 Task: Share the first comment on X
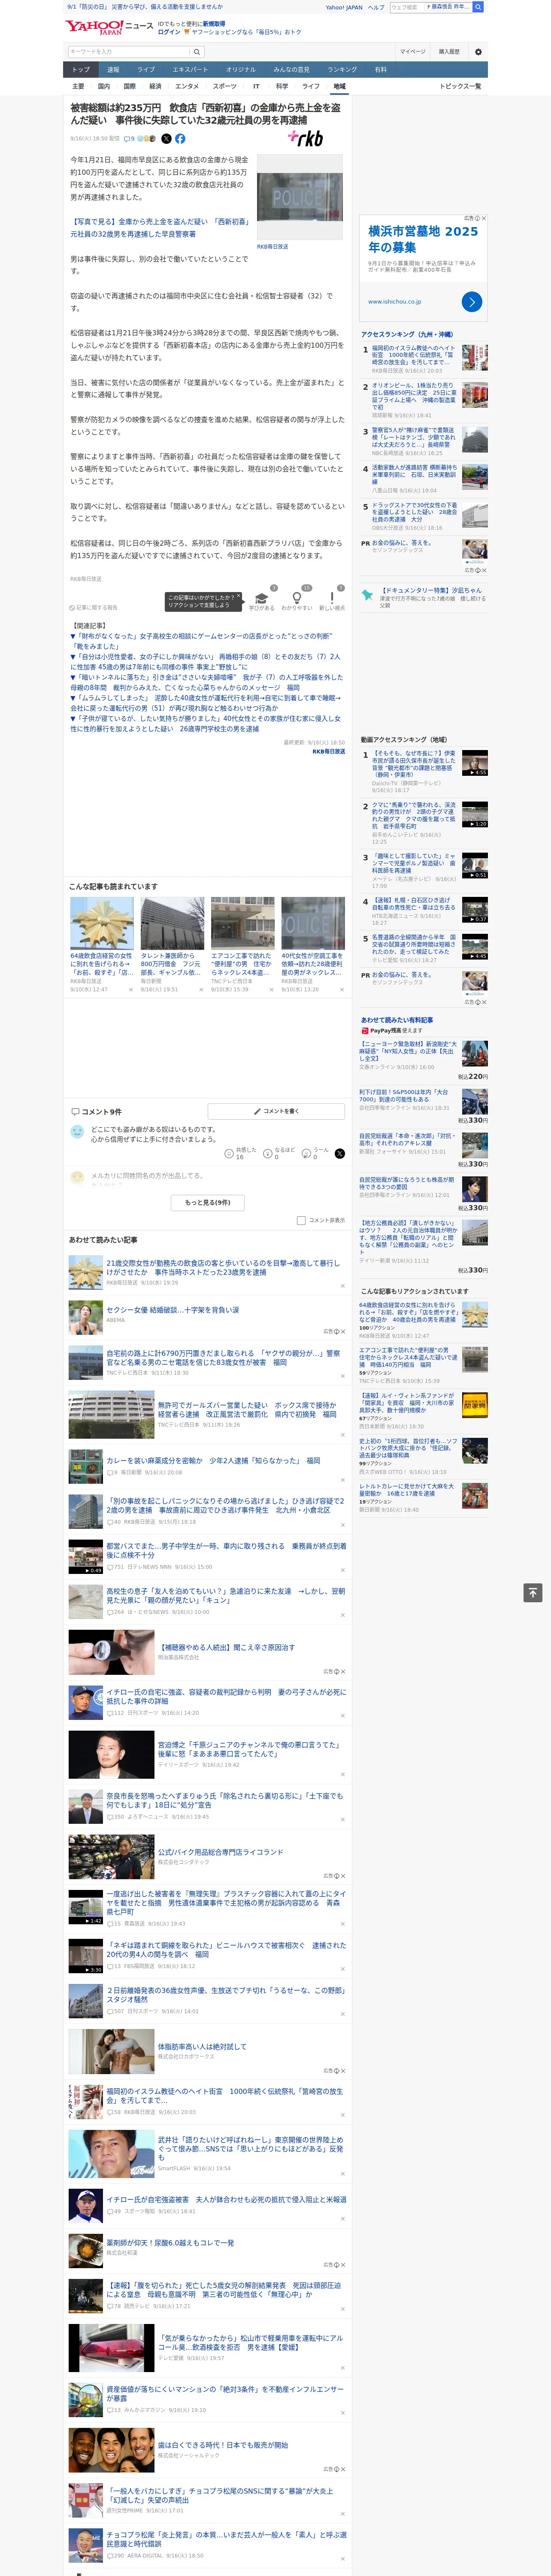click(339, 1153)
